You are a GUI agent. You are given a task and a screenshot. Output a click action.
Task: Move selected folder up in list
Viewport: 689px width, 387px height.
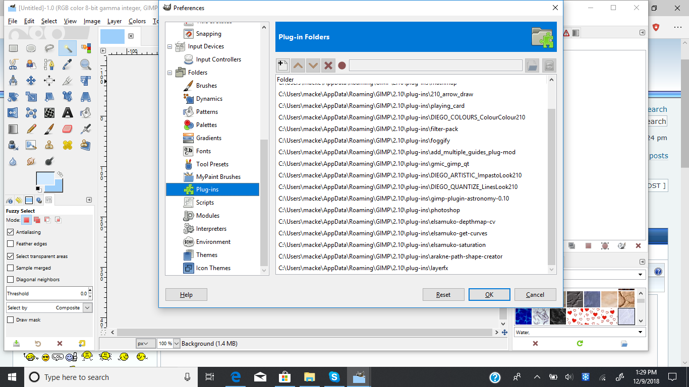[x=298, y=66]
